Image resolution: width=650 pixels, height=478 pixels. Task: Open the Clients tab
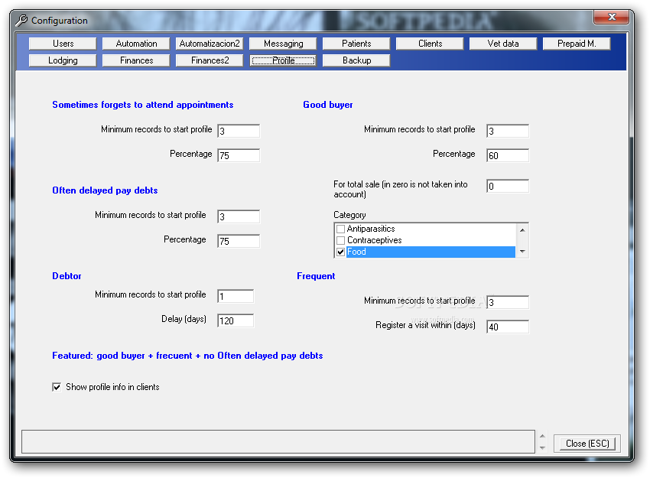click(x=430, y=44)
